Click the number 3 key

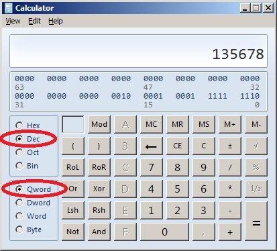pyautogui.click(x=204, y=210)
